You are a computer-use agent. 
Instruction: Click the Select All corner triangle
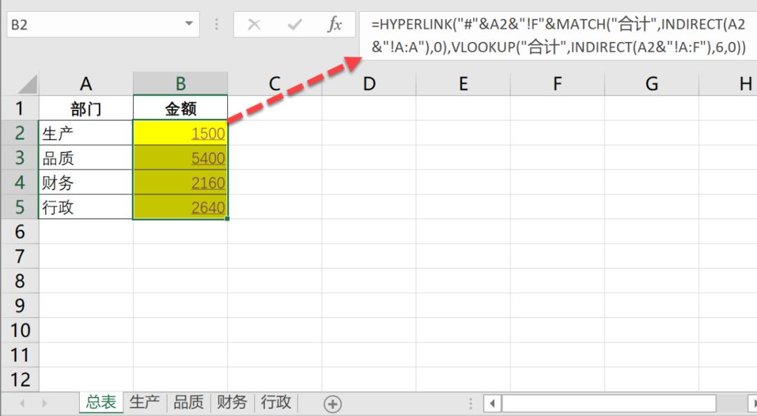pyautogui.click(x=27, y=85)
